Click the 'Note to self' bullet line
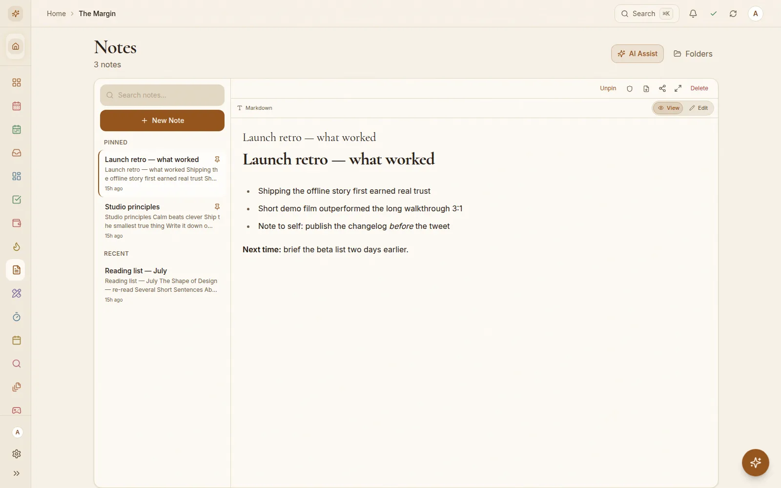The height and width of the screenshot is (488, 781). (x=354, y=226)
